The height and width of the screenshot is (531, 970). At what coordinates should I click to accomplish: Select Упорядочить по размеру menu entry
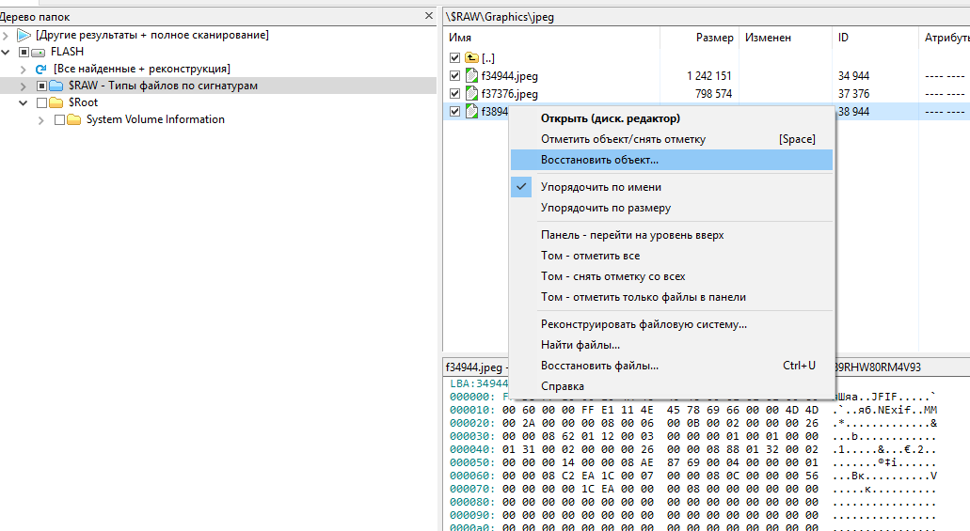coord(605,208)
